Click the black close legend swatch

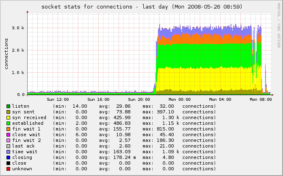pyautogui.click(x=8, y=163)
